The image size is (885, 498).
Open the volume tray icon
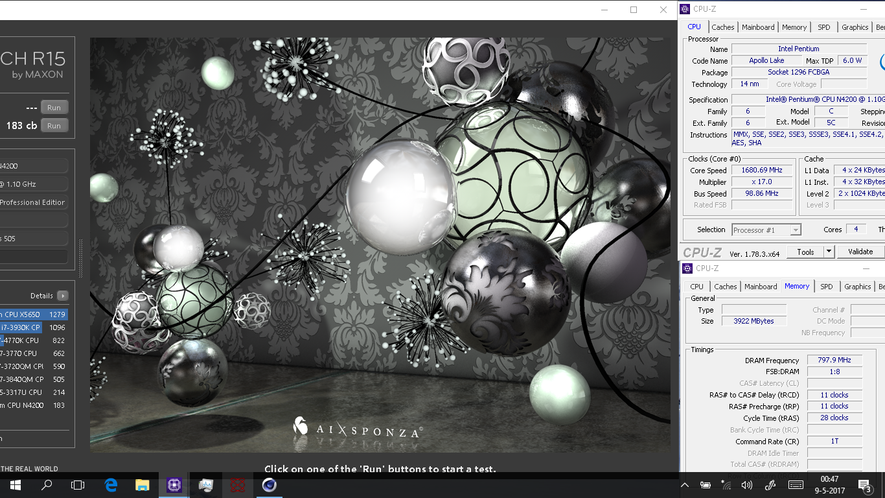[746, 485]
